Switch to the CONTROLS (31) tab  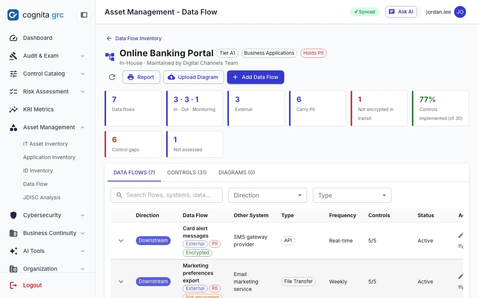[x=187, y=172]
